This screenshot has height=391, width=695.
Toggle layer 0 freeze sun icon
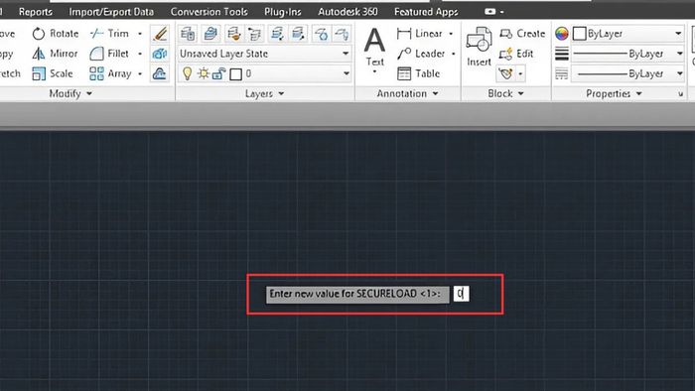point(204,73)
